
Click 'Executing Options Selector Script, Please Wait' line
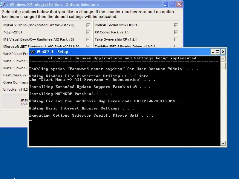pos(91,115)
